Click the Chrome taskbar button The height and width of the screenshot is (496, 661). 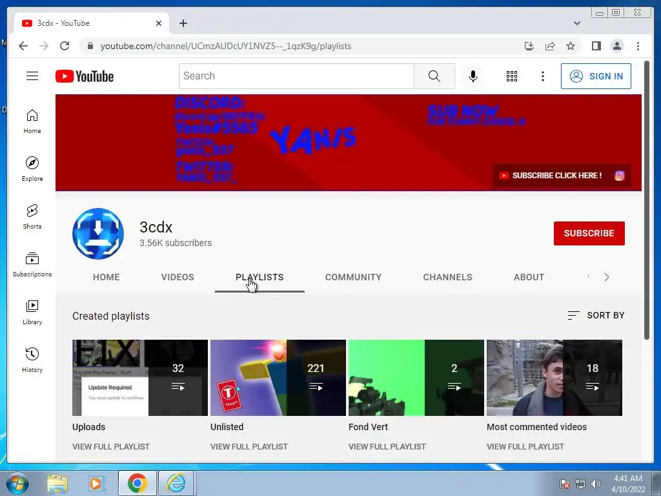point(137,483)
